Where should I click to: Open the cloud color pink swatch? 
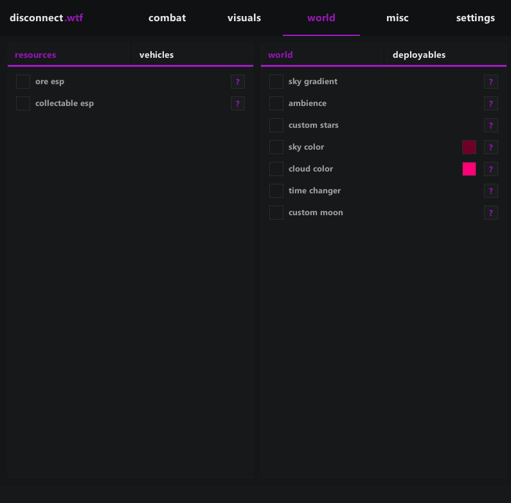coord(469,169)
